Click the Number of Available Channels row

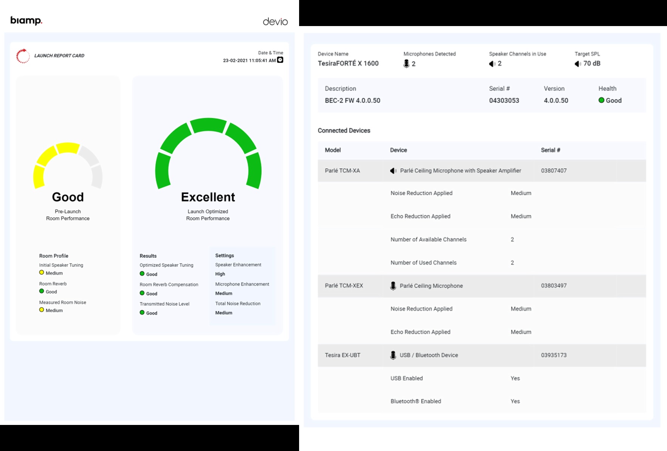pyautogui.click(x=482, y=239)
